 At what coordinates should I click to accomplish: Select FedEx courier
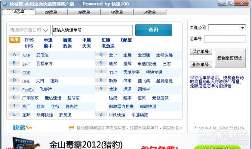(x=28, y=90)
